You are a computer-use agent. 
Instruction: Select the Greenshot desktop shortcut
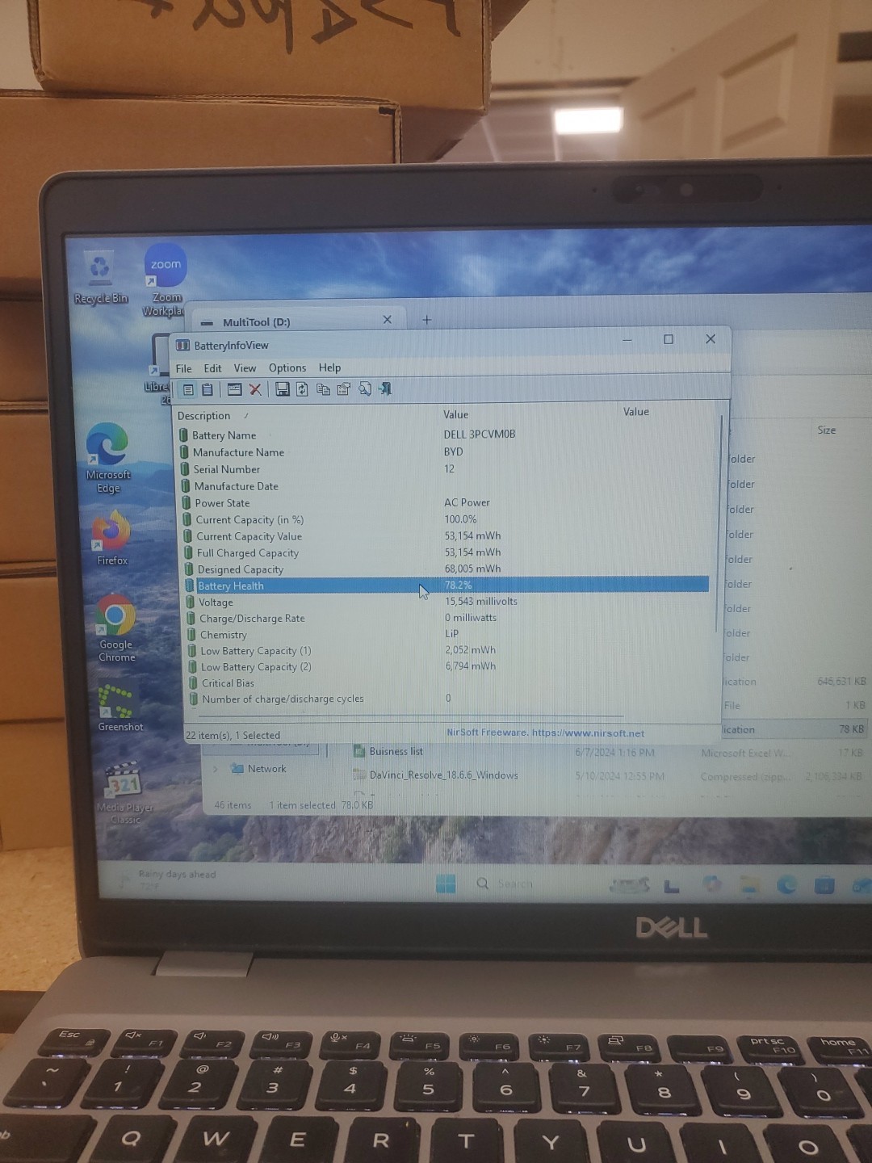click(119, 707)
